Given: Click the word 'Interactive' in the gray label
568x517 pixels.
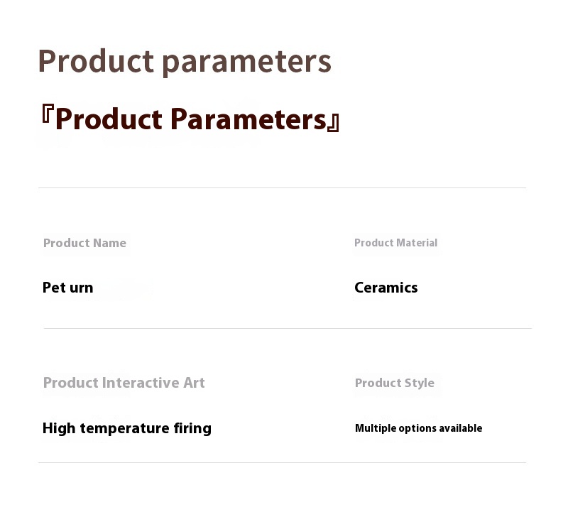Looking at the screenshot, I should click(x=141, y=383).
